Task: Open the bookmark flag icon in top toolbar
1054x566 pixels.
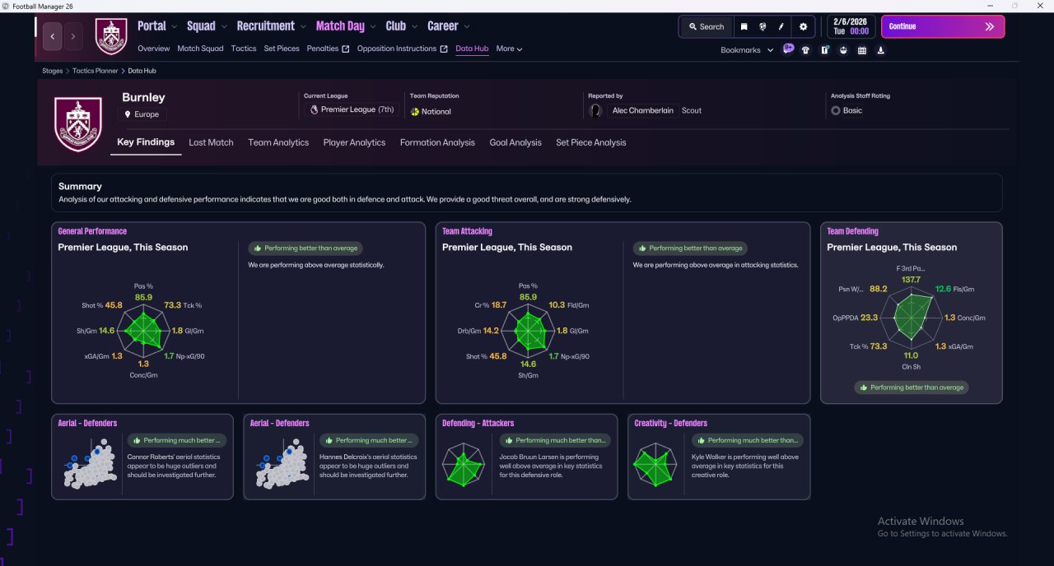Action: tap(744, 26)
